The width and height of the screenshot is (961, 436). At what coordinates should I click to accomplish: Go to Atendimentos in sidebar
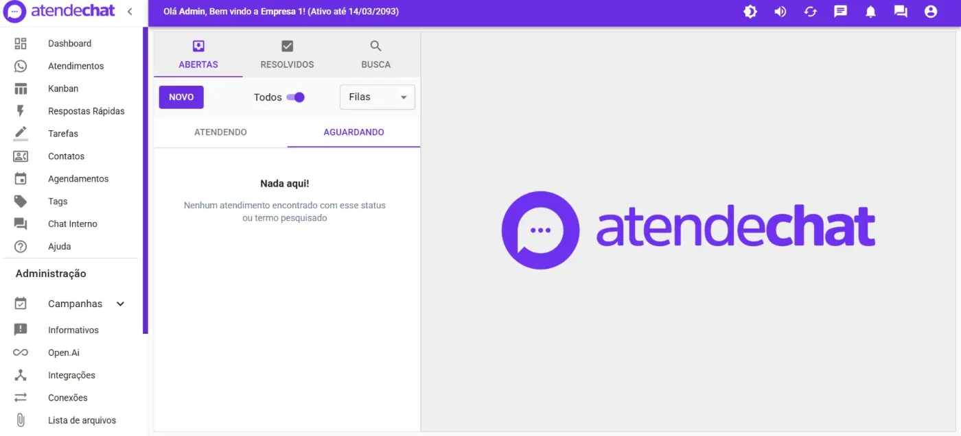pos(76,66)
